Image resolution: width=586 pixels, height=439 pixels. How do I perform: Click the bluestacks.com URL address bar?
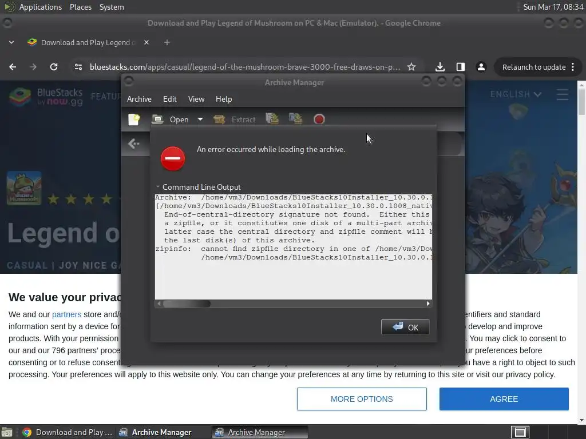pos(245,67)
